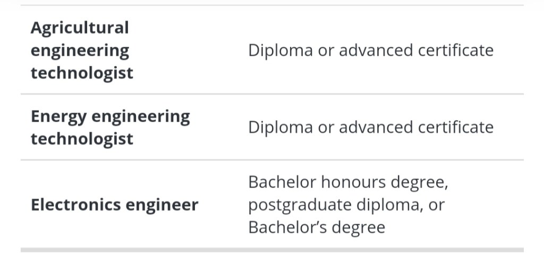Click the qualification text for Energy engineering technologist

370,128
